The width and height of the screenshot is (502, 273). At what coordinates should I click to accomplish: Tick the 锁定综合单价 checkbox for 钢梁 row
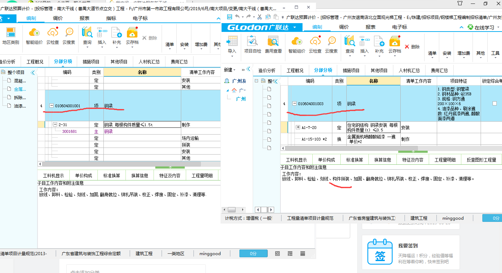tap(495, 103)
